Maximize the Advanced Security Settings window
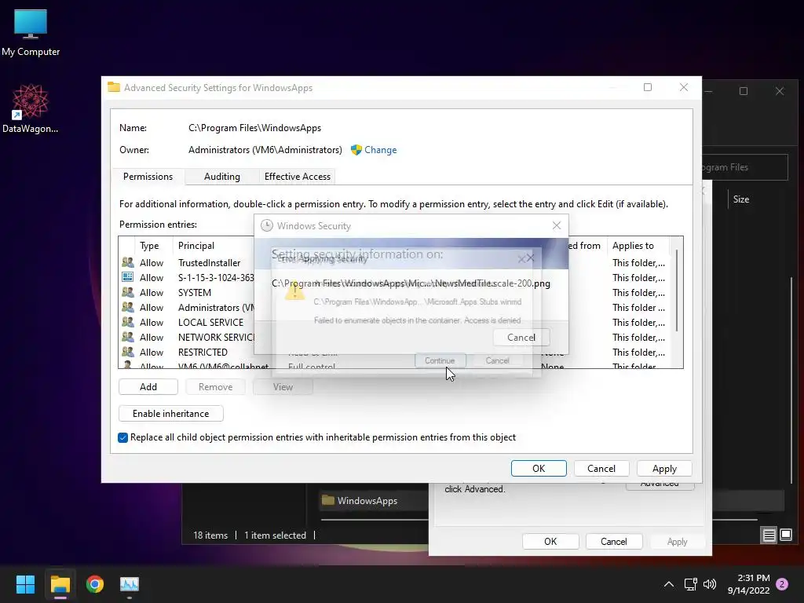The image size is (804, 603). click(x=648, y=87)
